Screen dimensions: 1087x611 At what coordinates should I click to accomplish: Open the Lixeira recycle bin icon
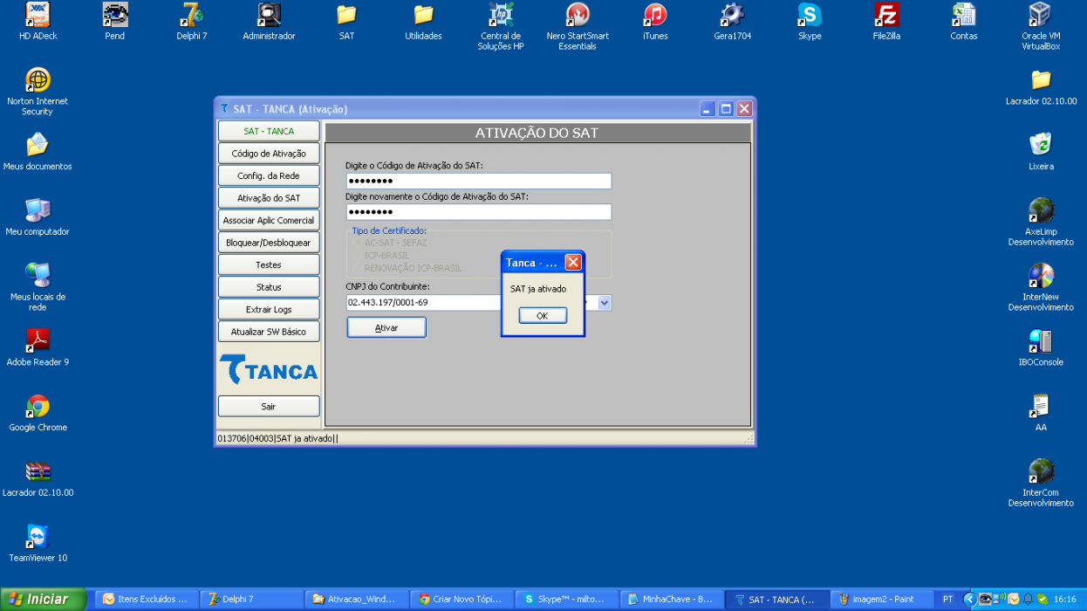click(1041, 151)
